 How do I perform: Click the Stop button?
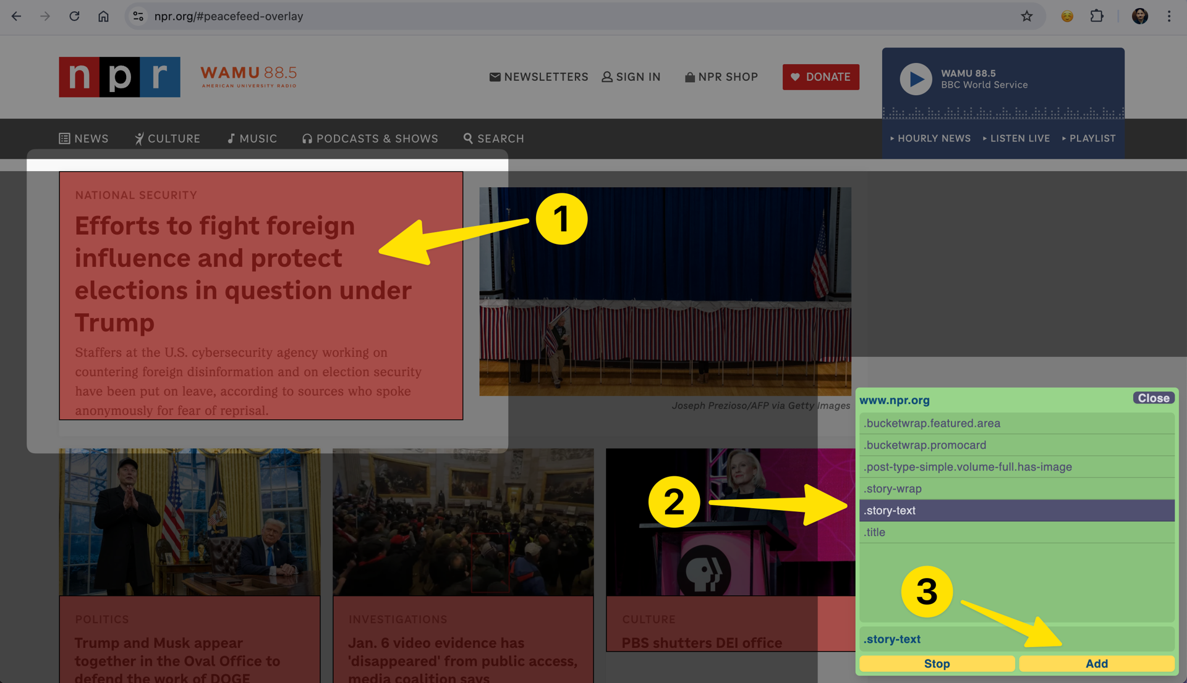tap(937, 664)
